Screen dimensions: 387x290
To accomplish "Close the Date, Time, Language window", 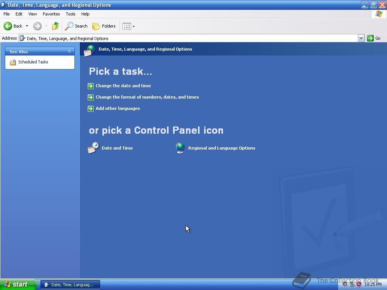I will tap(382, 5).
